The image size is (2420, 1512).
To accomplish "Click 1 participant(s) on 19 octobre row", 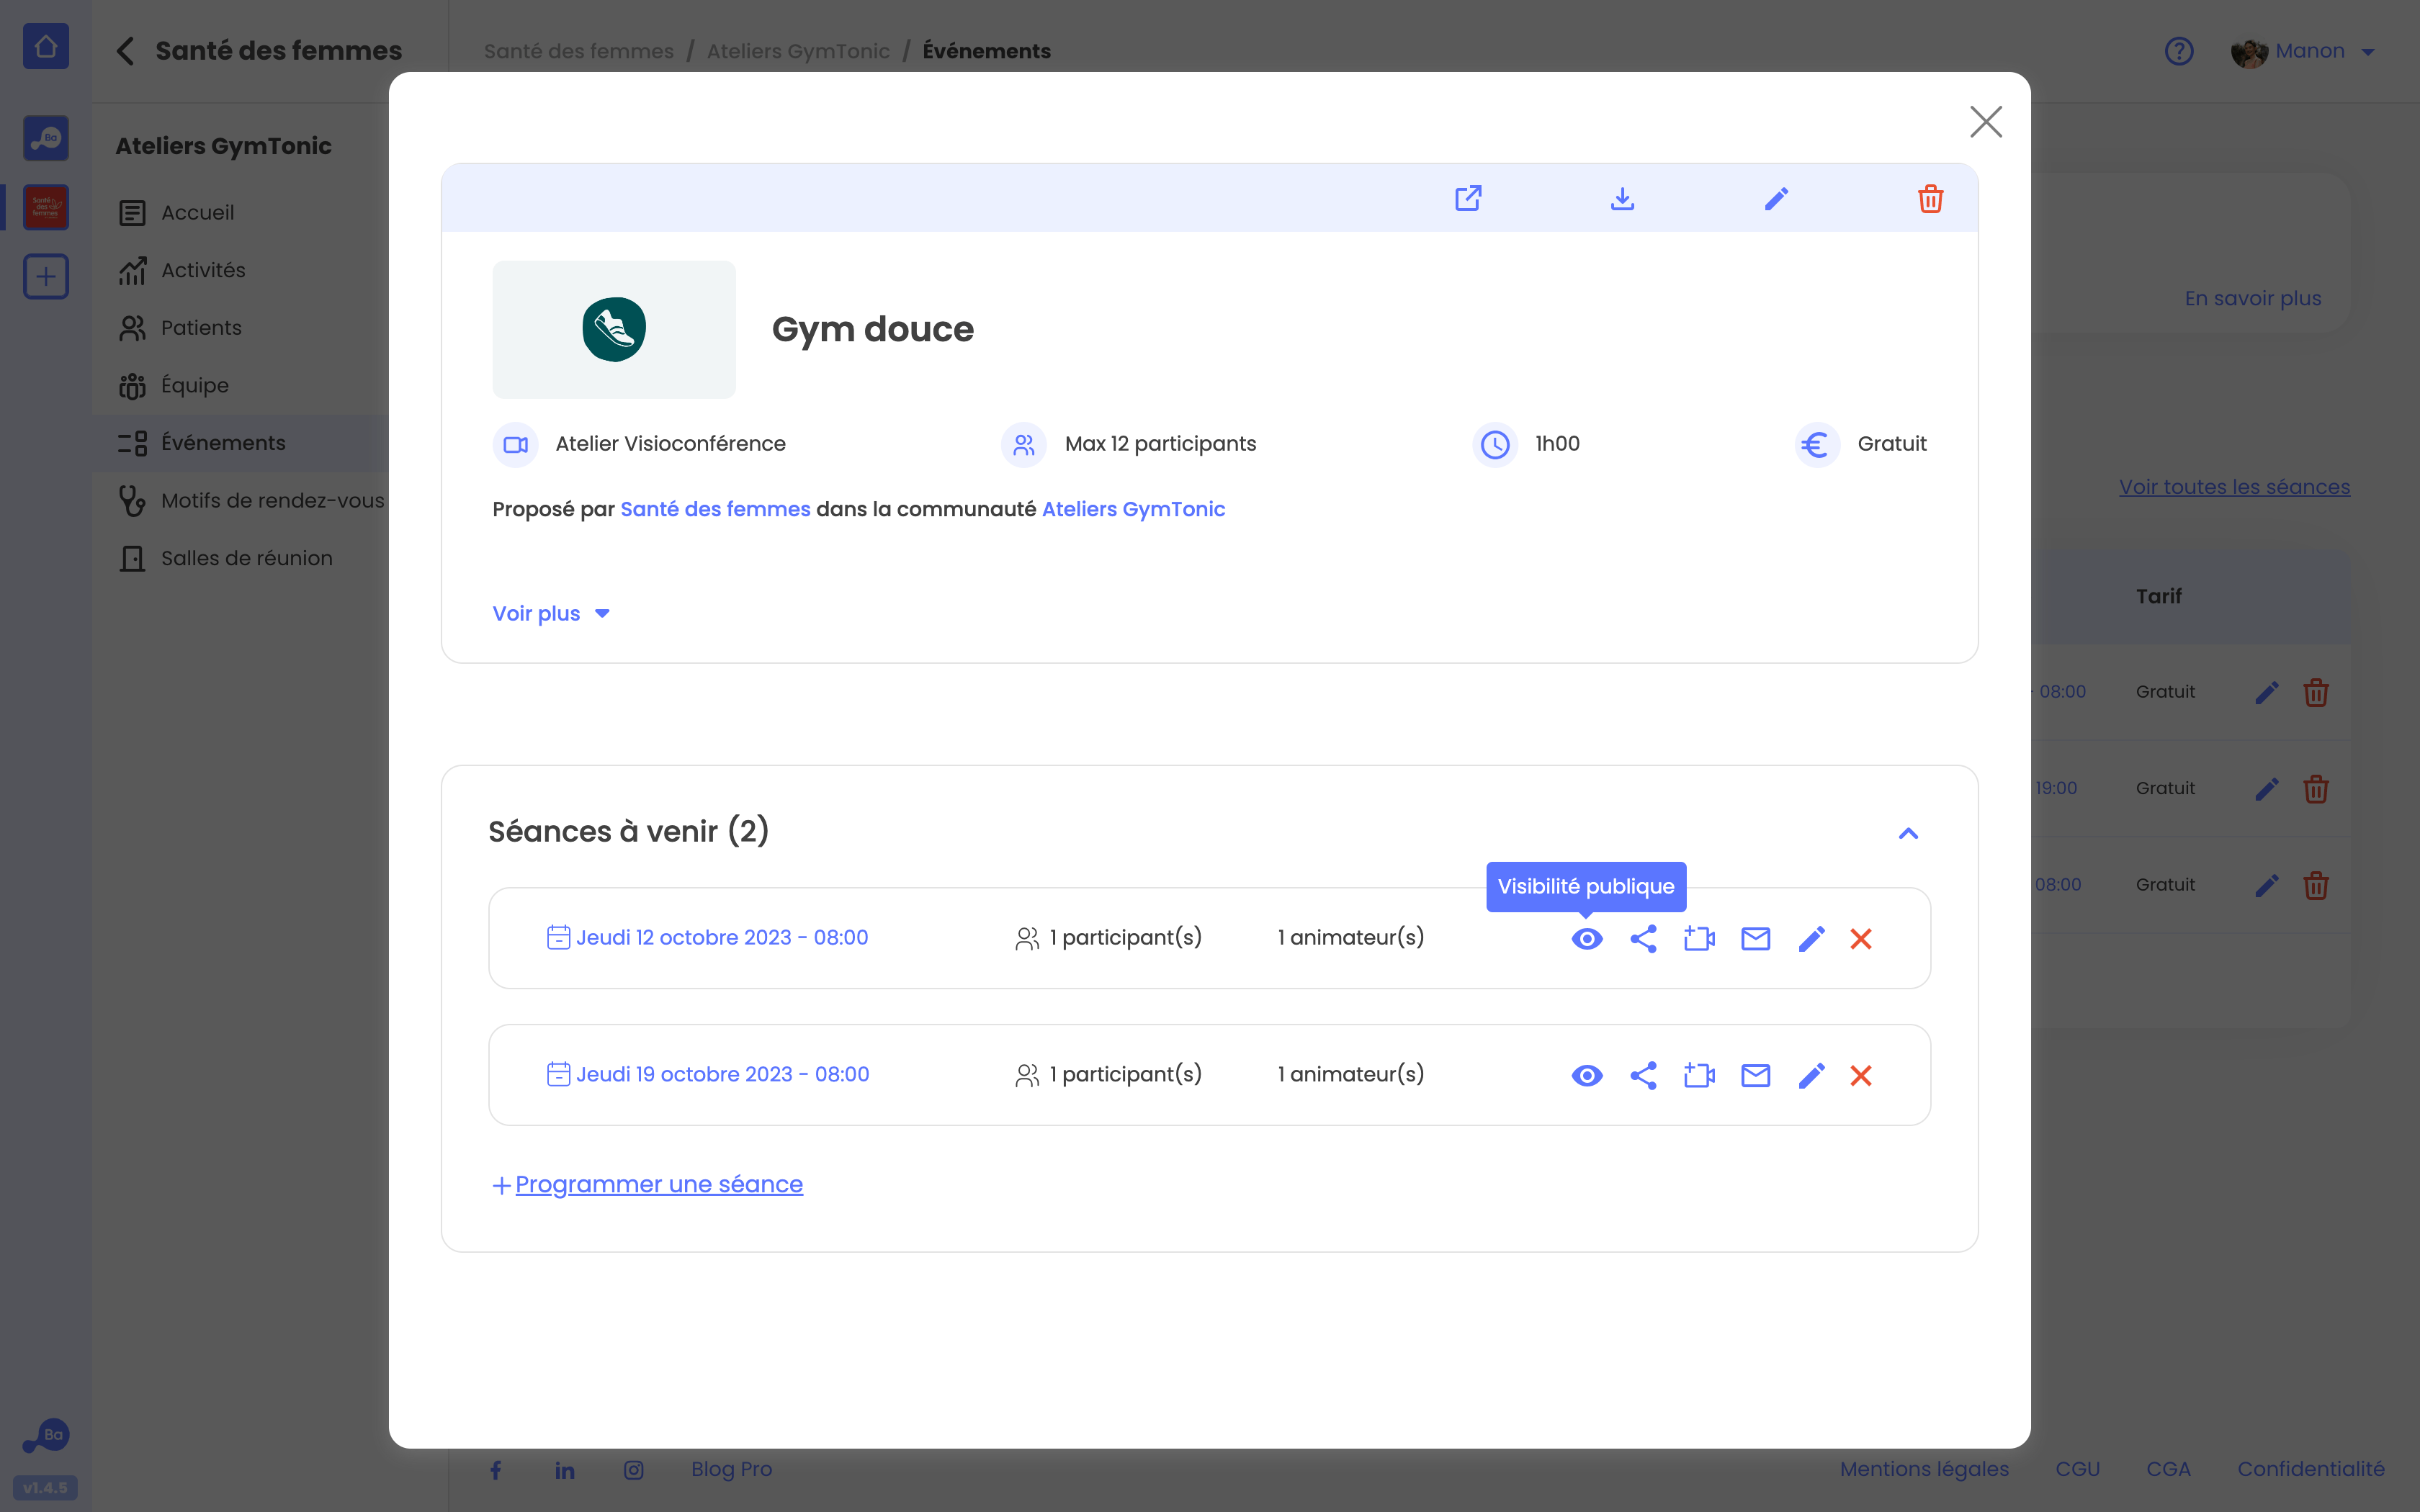I will pyautogui.click(x=1108, y=1074).
